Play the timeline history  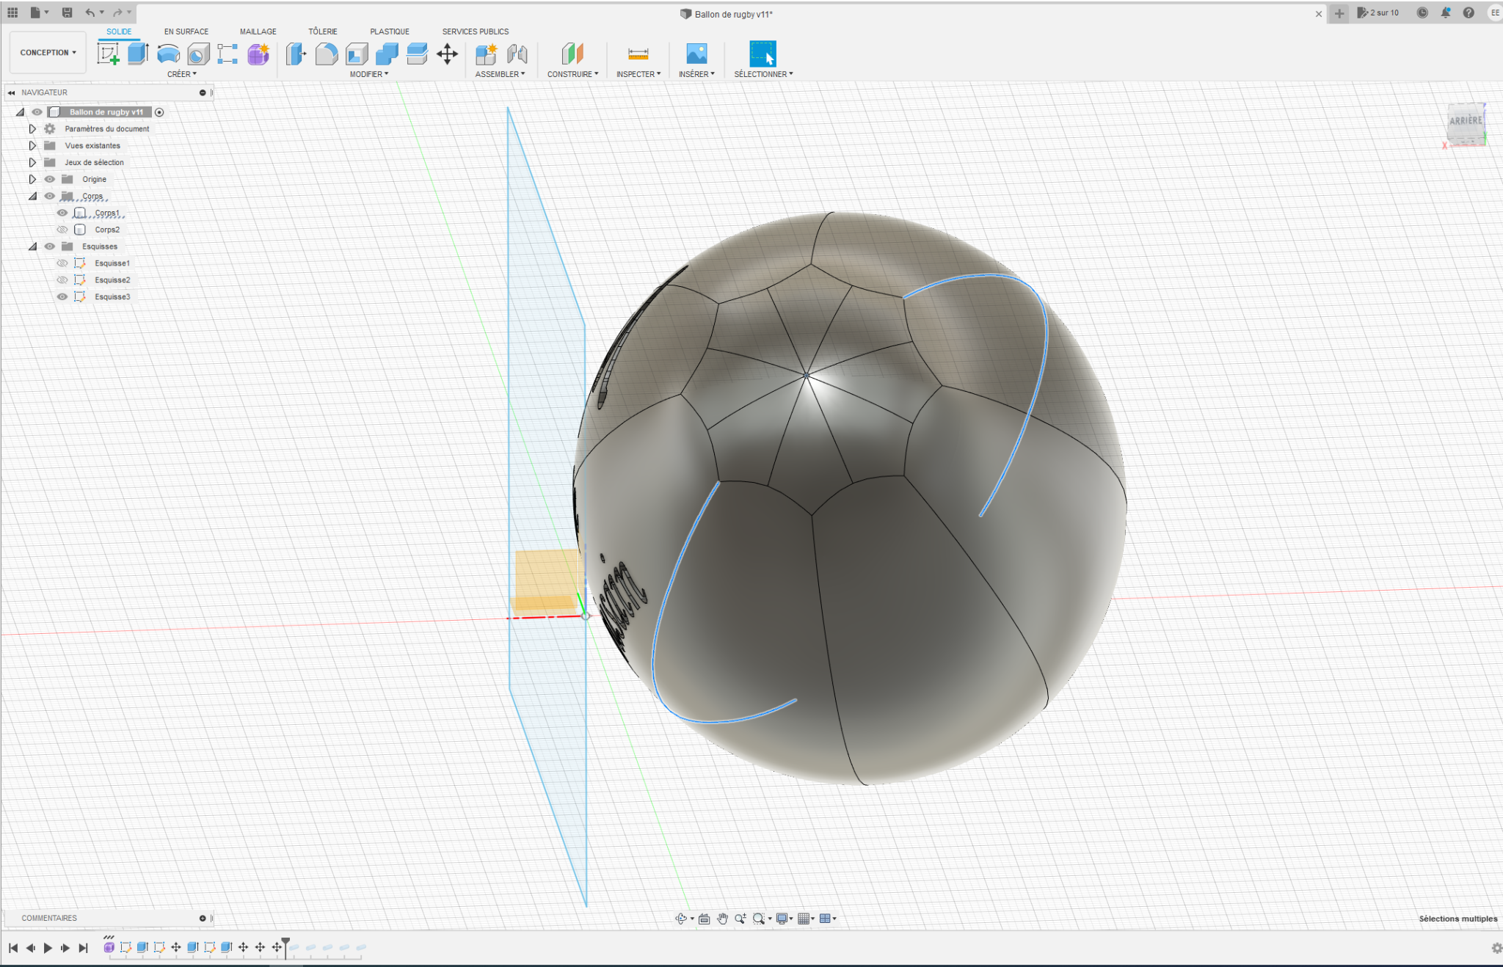tap(48, 948)
